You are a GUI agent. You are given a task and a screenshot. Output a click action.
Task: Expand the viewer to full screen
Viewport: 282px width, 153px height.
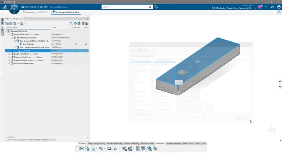click(x=279, y=12)
